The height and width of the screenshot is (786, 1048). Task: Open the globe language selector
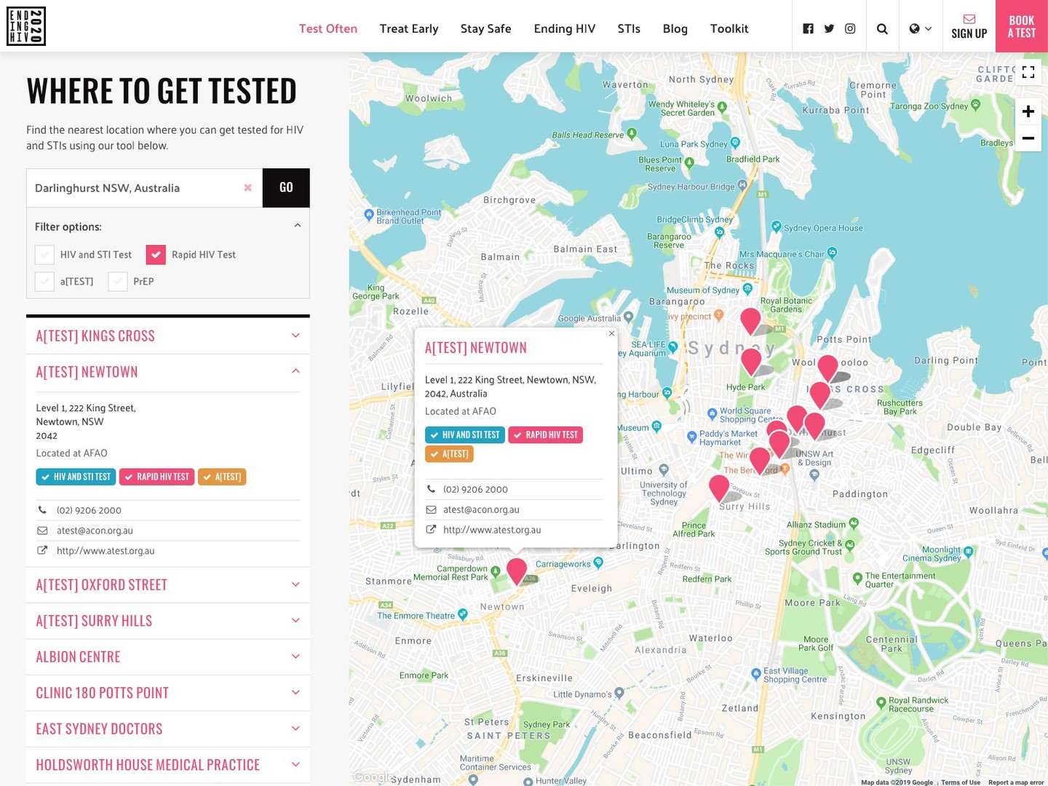click(921, 28)
